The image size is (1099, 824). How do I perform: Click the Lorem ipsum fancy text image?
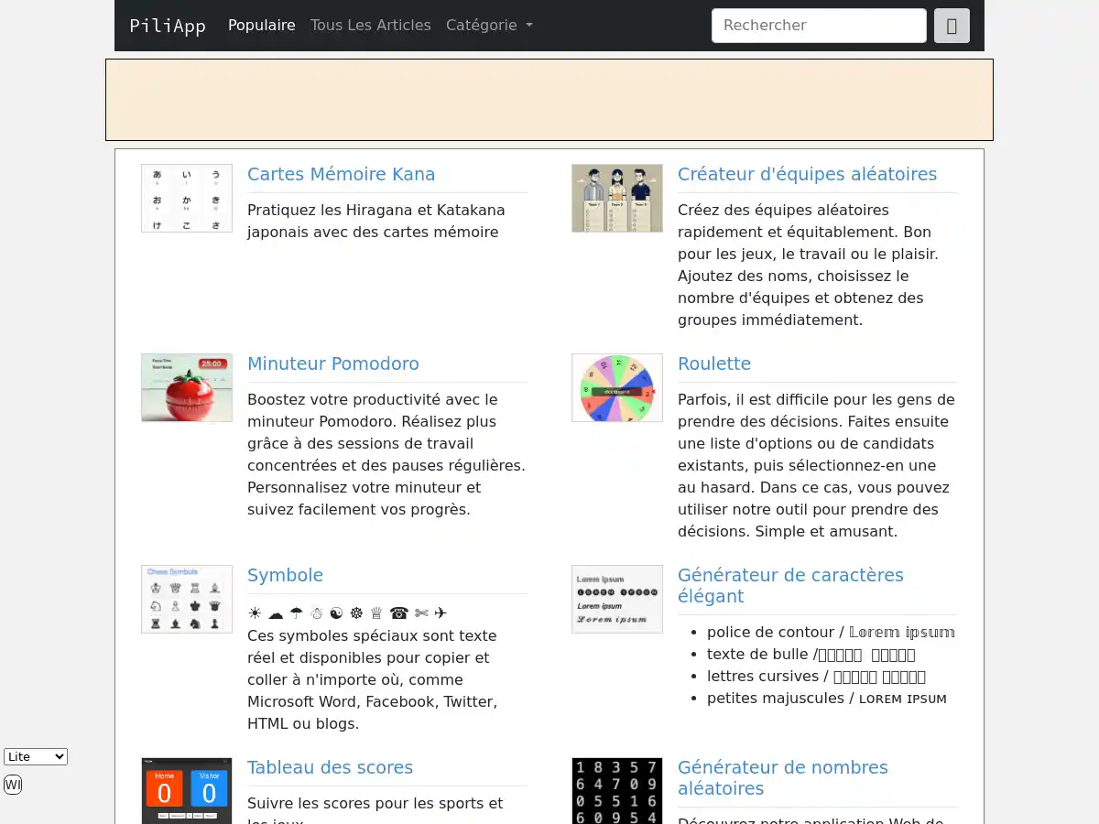tap(616, 599)
